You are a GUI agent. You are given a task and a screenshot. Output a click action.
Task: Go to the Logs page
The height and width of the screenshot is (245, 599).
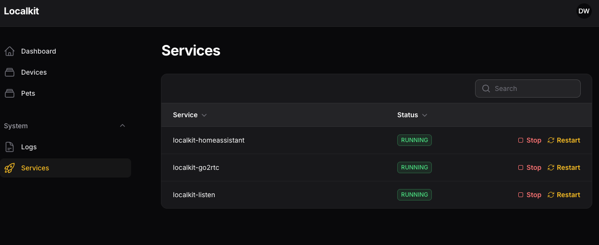(x=29, y=147)
